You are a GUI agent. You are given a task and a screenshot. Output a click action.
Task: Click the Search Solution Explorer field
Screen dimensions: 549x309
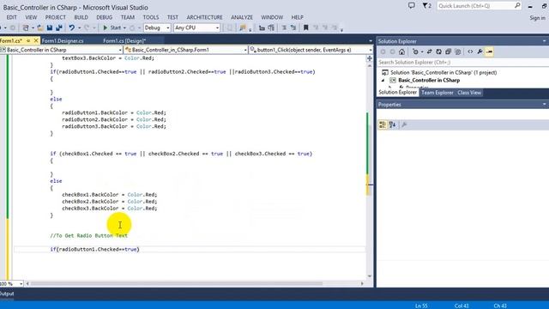click(x=462, y=63)
